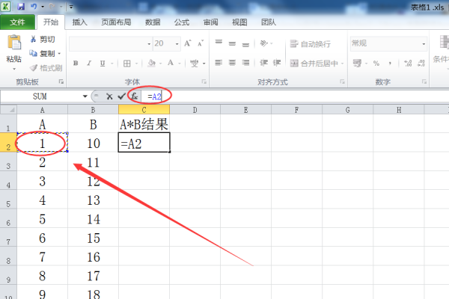The height and width of the screenshot is (299, 449).
Task: Open the Copy dropdown arrow
Action: (x=59, y=54)
